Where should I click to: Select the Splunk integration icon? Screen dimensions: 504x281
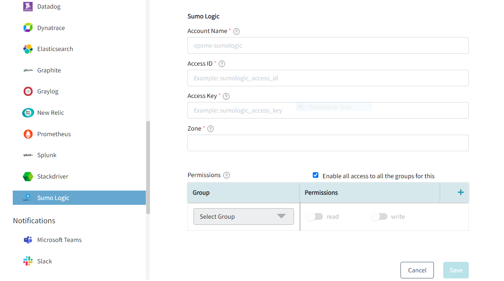[27, 155]
